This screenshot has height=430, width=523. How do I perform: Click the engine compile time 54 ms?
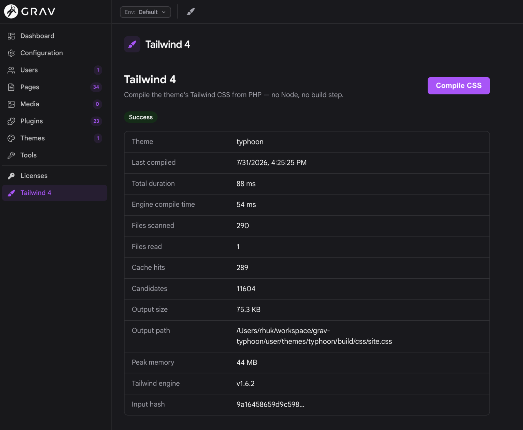pos(246,205)
